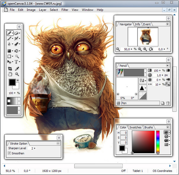Image resolution: width=179 pixels, height=175 pixels.
Task: Click the black foreground color in toolbox
Action: (x=12, y=82)
